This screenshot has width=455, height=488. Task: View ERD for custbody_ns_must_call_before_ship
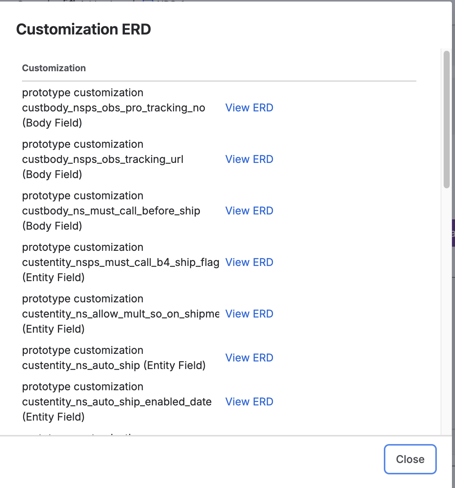[249, 211]
